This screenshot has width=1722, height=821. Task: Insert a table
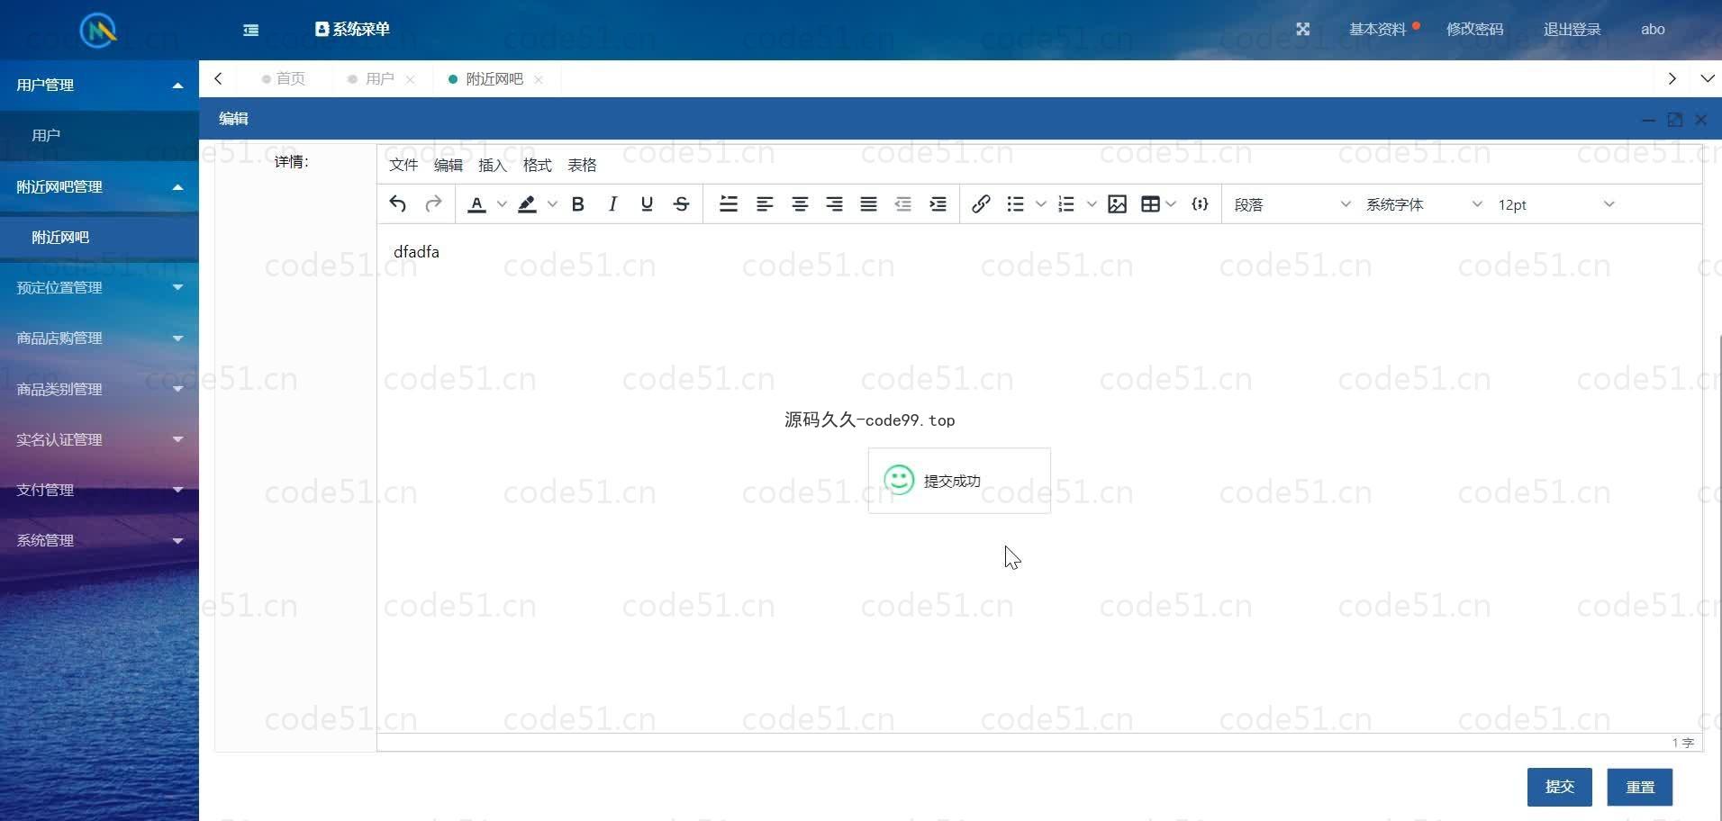pos(1150,204)
